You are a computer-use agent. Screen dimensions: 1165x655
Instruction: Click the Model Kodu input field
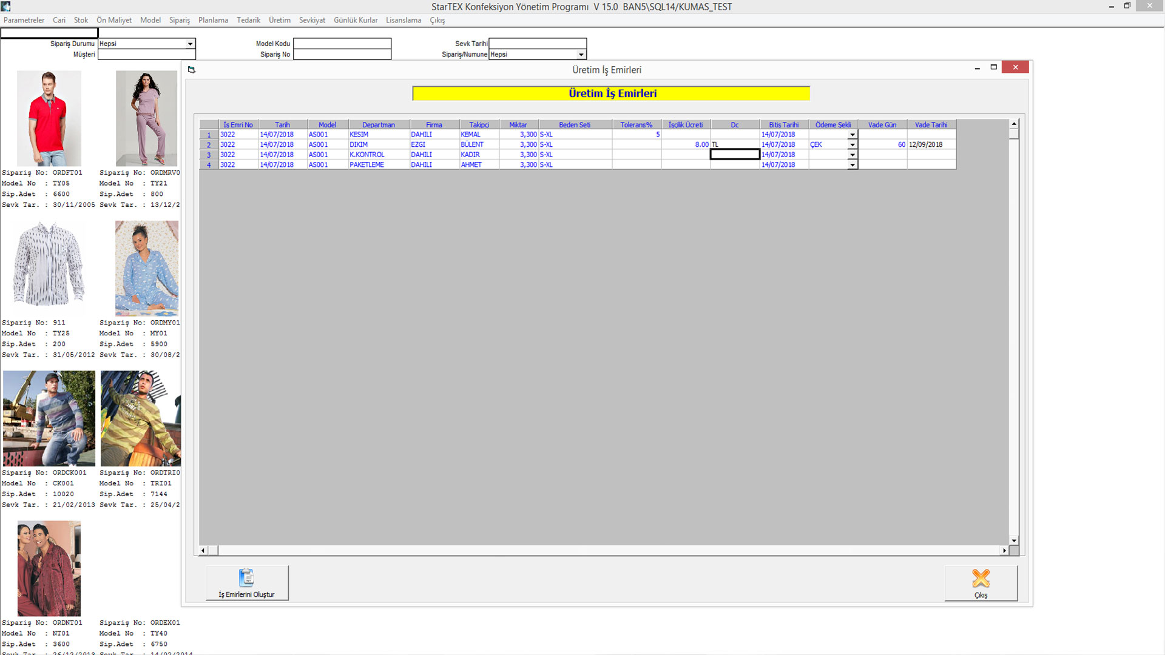coord(342,44)
